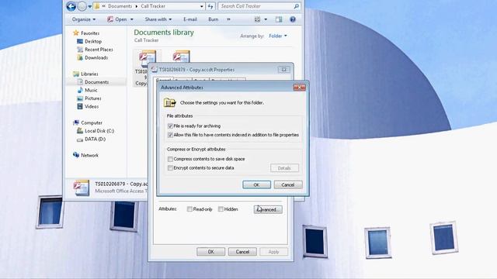Open the Arrange by Folder dropdown
Screen dimensions: 497x279
278,36
